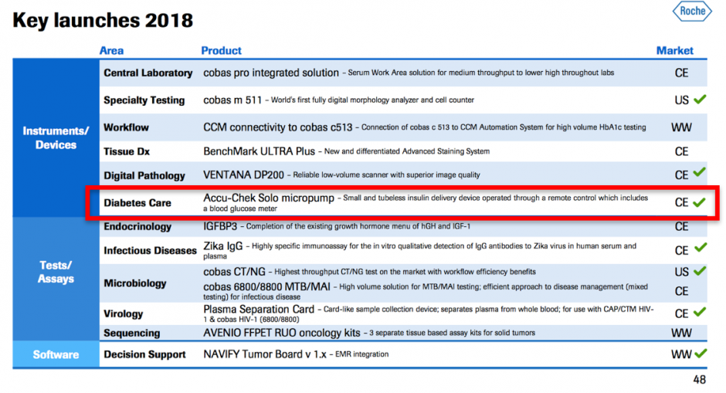Click the 'Digital Pathology' area cell
Screen dimensions: 726x393
144,175
